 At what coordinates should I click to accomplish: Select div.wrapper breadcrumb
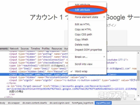click(14, 103)
